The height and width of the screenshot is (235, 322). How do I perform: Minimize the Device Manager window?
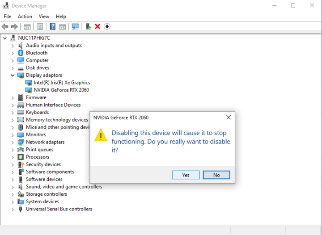click(274, 5)
